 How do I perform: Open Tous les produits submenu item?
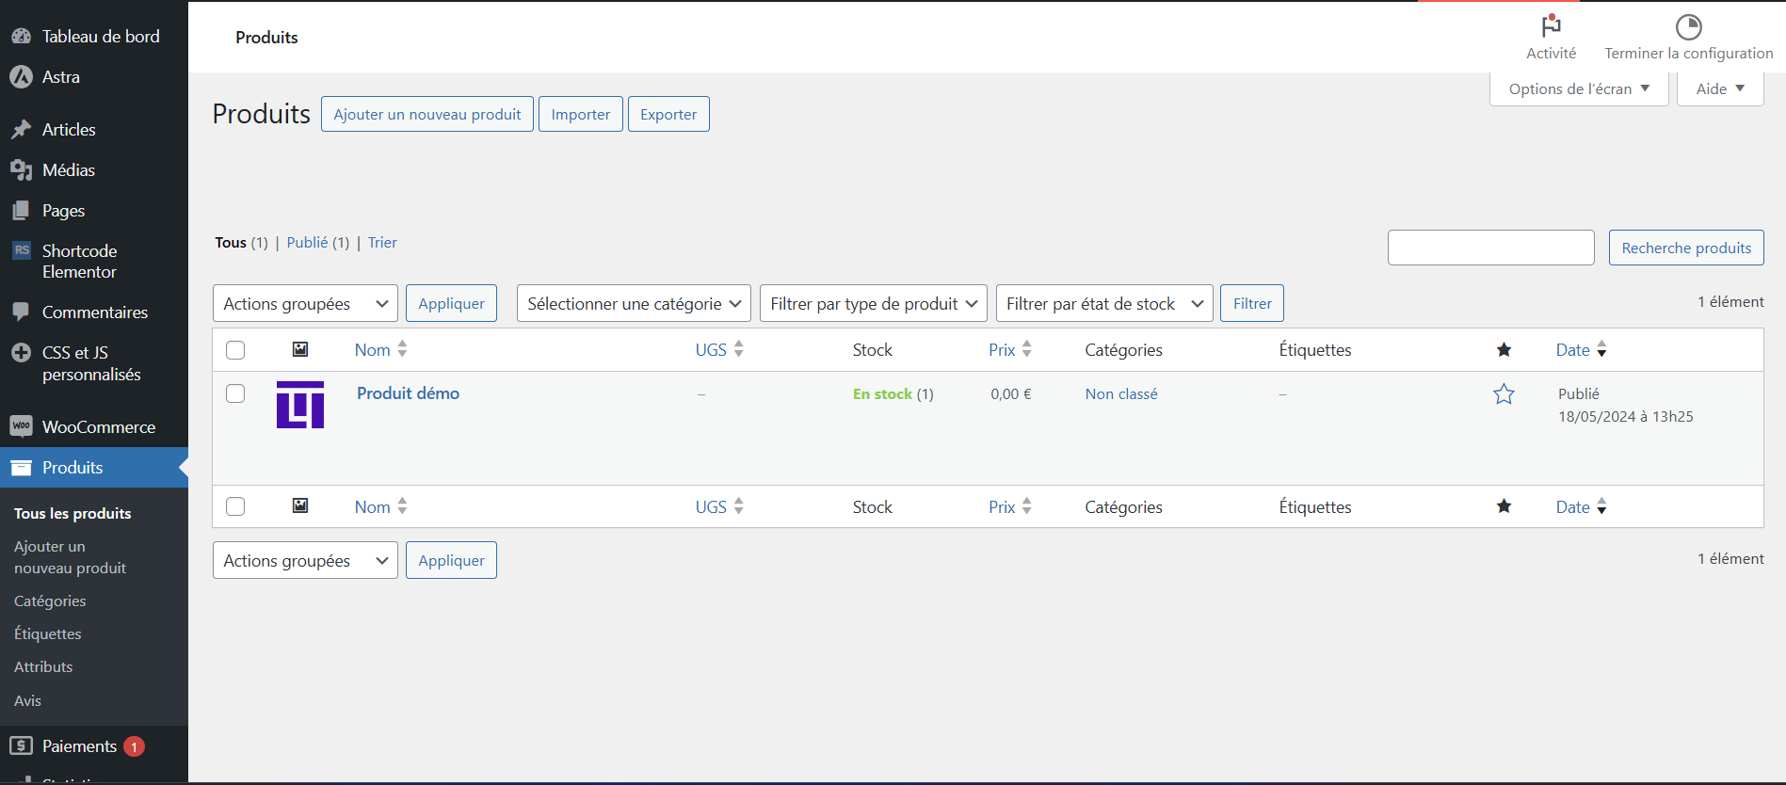[72, 513]
